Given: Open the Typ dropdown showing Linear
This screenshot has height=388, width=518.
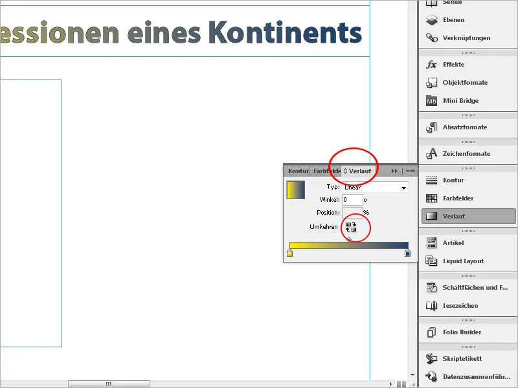Looking at the screenshot, I should [376, 188].
